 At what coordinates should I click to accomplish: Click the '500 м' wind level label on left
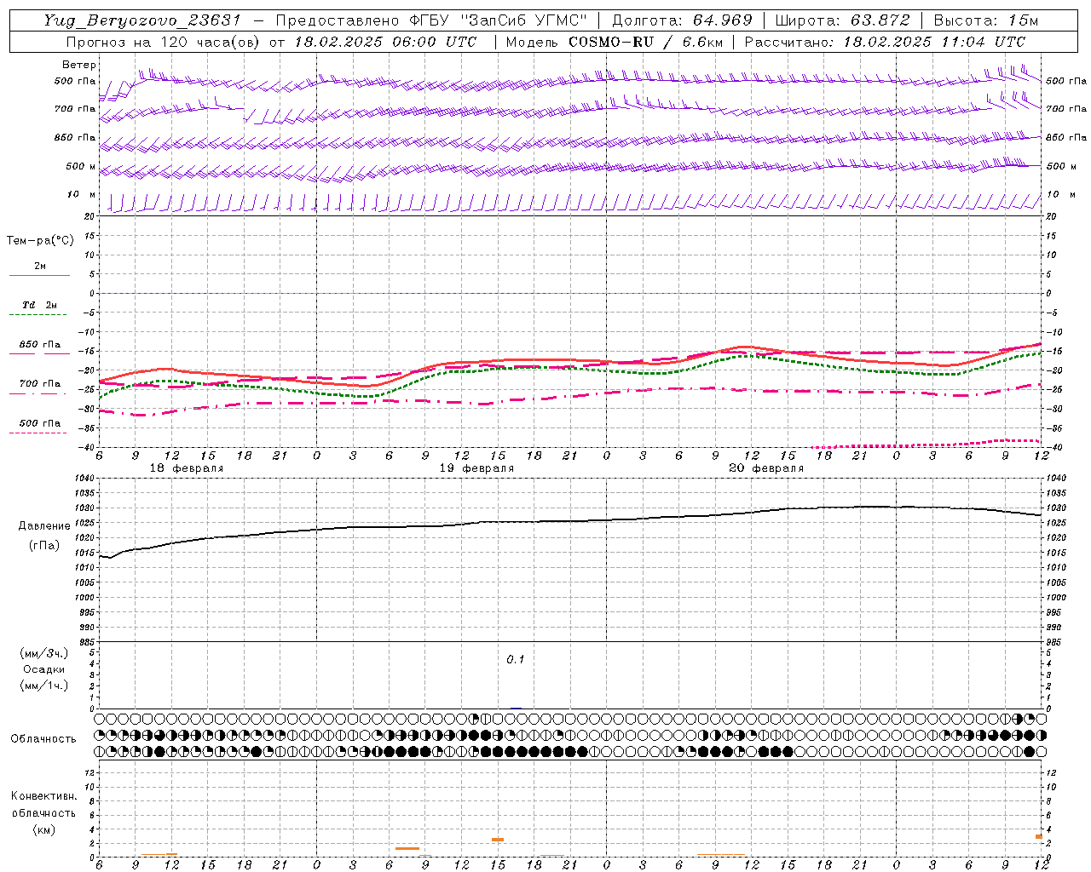(81, 167)
